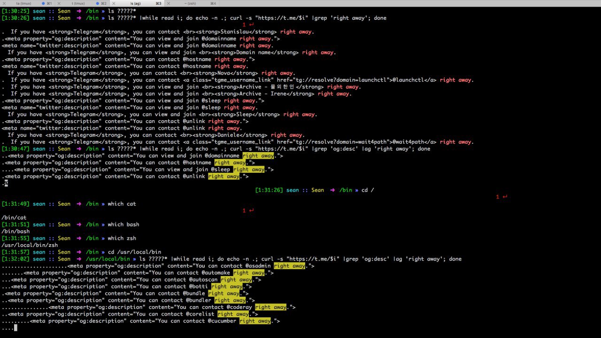
Task: Click highlighted 'right away' on @unlink og:description row
Action: click(223, 177)
